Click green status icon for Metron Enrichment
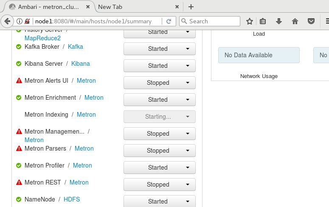The width and height of the screenshot is (329, 207). click(x=19, y=98)
